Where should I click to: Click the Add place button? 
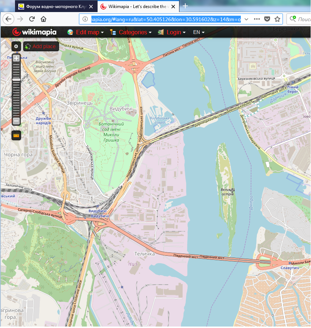(x=41, y=46)
